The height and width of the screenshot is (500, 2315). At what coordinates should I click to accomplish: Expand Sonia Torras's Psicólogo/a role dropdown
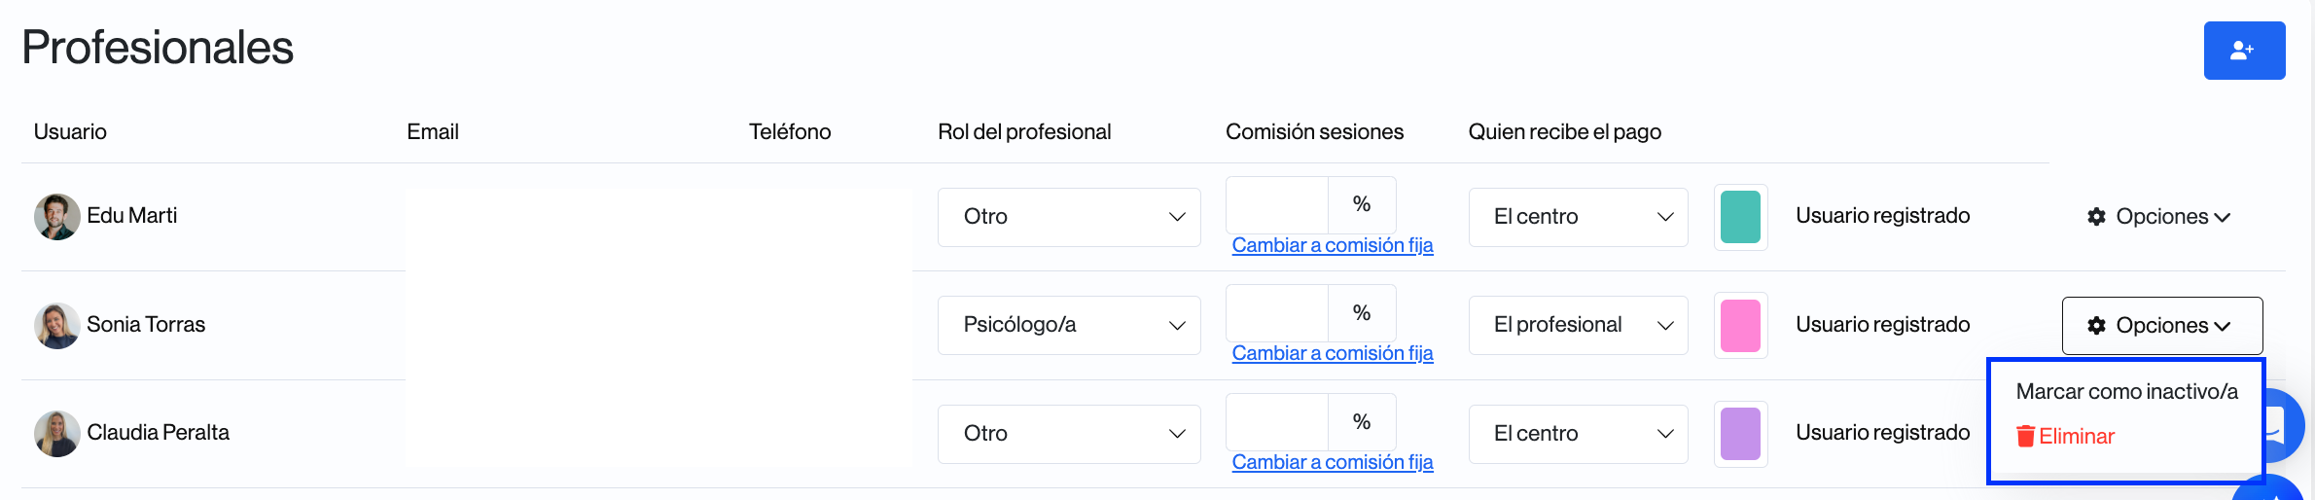[1068, 325]
